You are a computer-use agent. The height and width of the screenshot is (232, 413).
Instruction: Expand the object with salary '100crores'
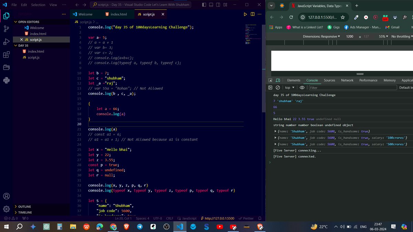275,138
